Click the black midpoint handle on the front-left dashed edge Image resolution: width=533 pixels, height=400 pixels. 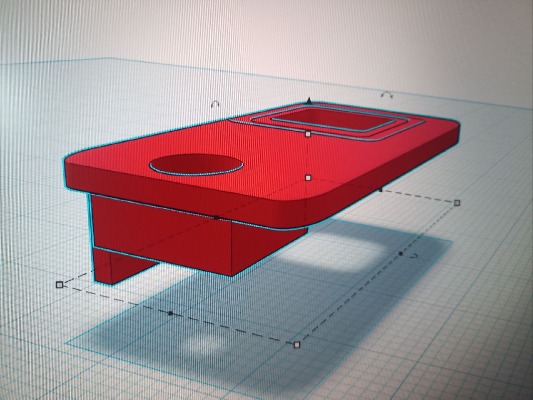tap(170, 312)
